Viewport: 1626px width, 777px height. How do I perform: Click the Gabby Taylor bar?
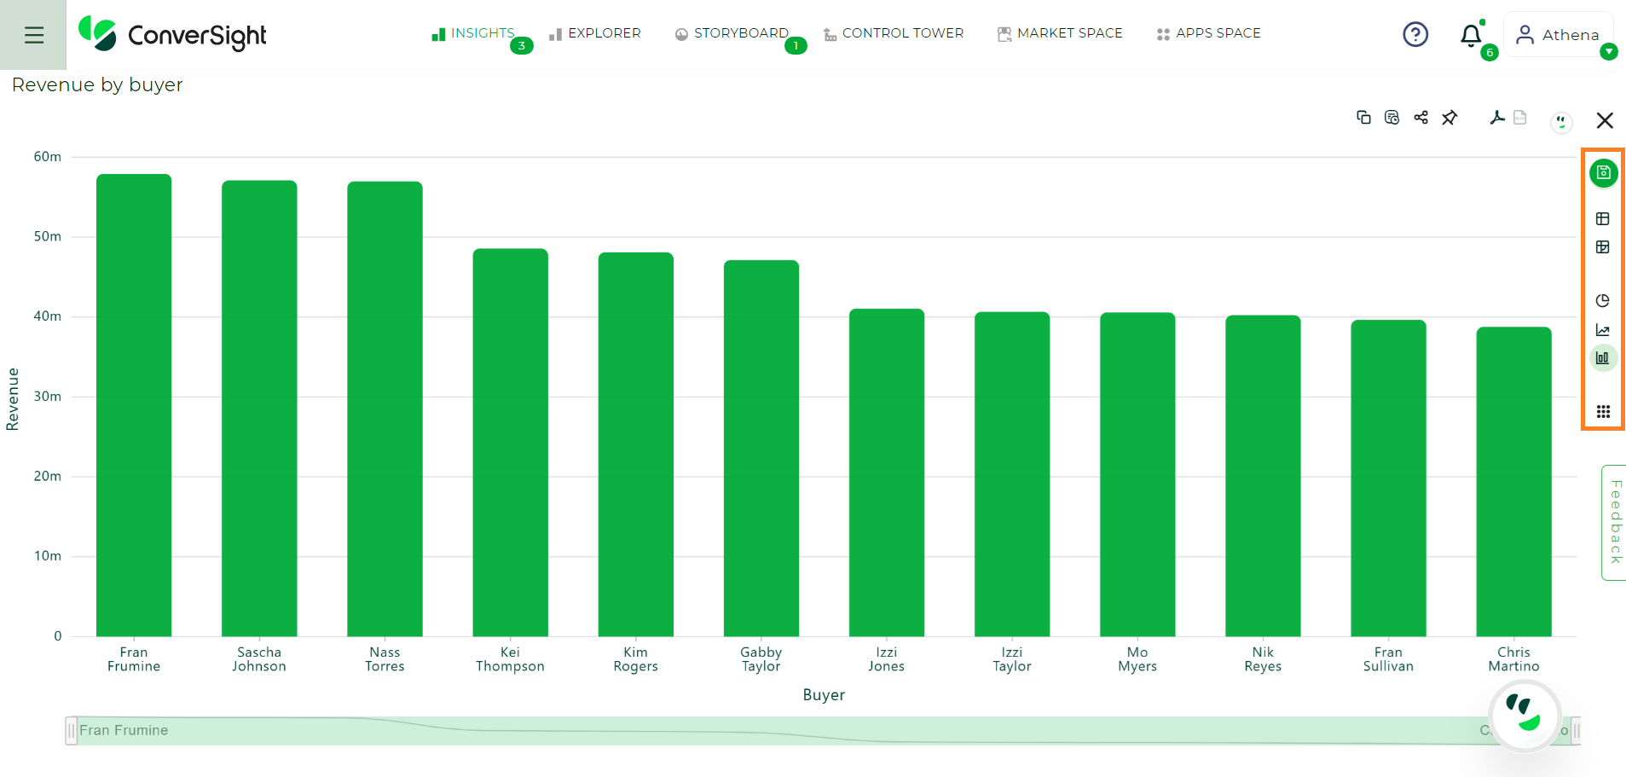pos(761,449)
